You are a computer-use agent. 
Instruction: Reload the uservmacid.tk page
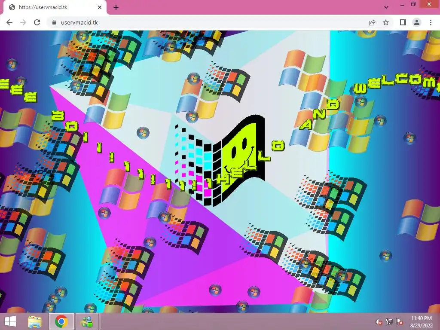pyautogui.click(x=37, y=22)
